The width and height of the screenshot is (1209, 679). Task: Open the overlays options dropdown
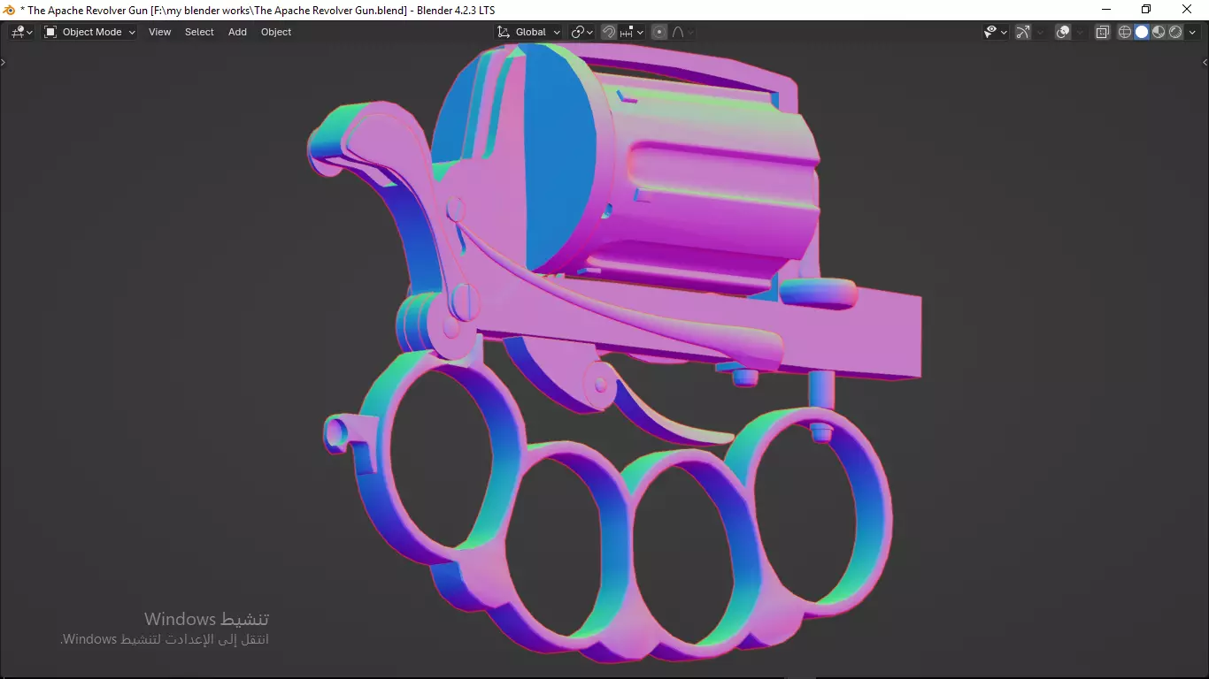pos(1080,32)
